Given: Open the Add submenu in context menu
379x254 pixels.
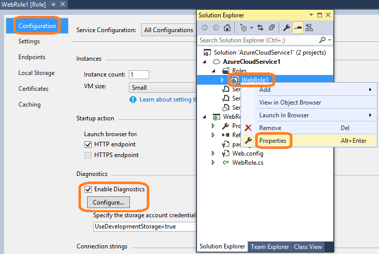Looking at the screenshot, I should click(309, 89).
